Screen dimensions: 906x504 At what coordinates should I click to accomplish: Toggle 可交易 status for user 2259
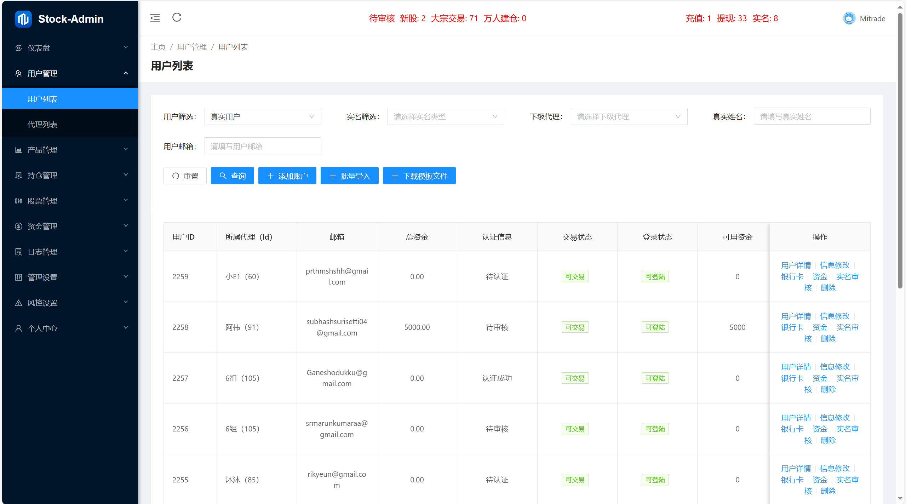575,276
